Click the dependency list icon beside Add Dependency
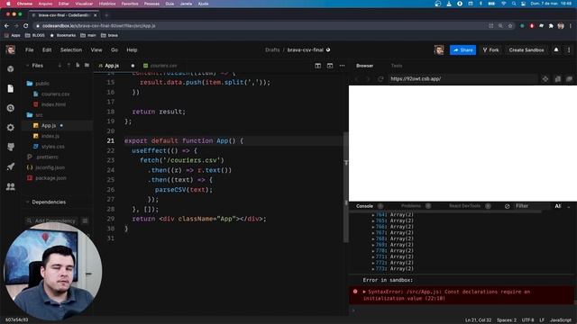The image size is (577, 324). coord(85,220)
